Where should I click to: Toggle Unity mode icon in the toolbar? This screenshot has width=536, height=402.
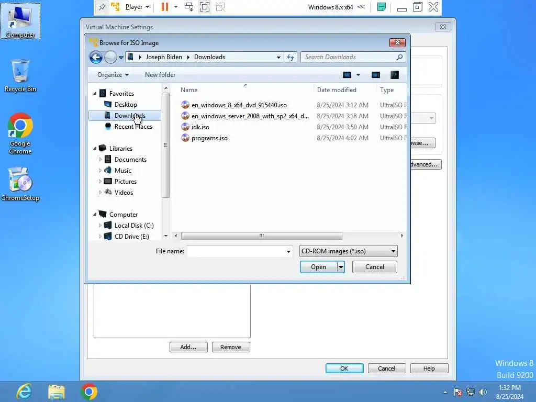coord(220,7)
